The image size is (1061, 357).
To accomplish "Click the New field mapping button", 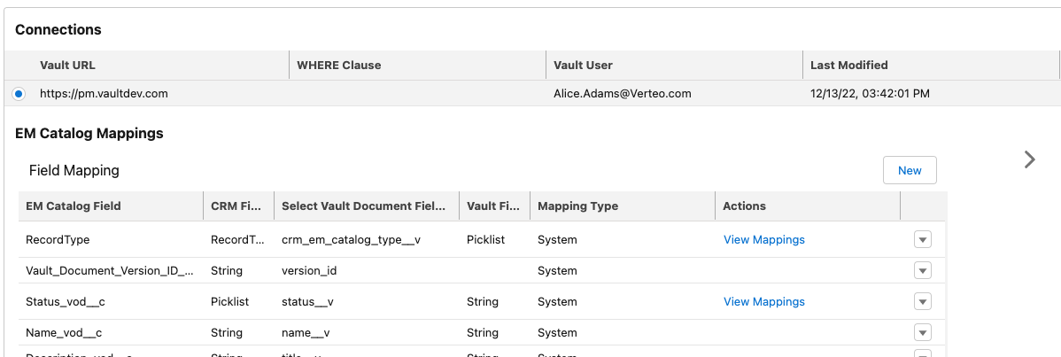I will click(x=910, y=170).
